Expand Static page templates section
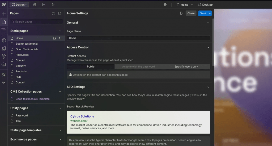Screen dimensions: 272x146 point(60,130)
